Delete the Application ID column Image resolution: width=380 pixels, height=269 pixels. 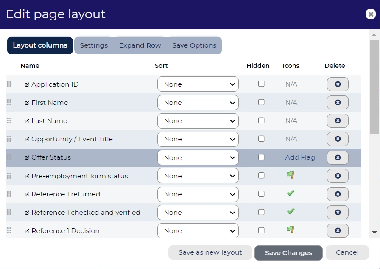338,84
